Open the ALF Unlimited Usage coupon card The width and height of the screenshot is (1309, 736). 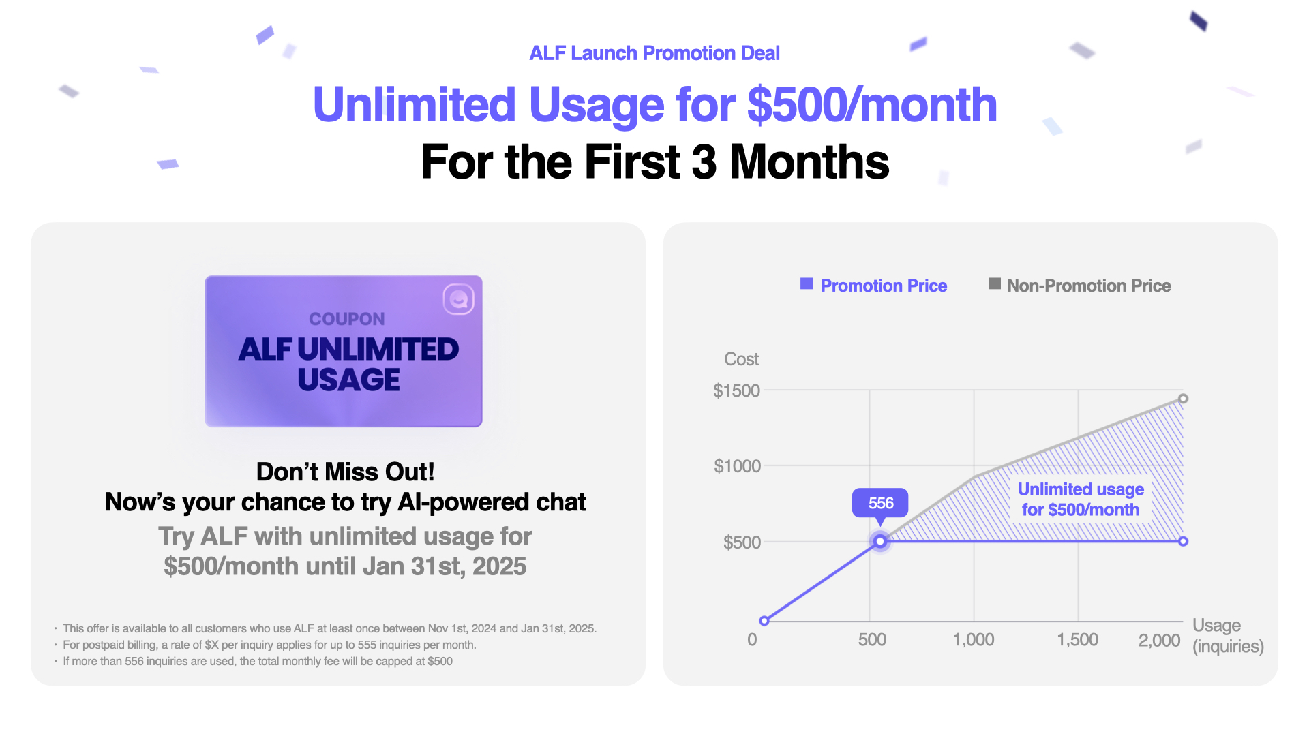click(x=344, y=351)
